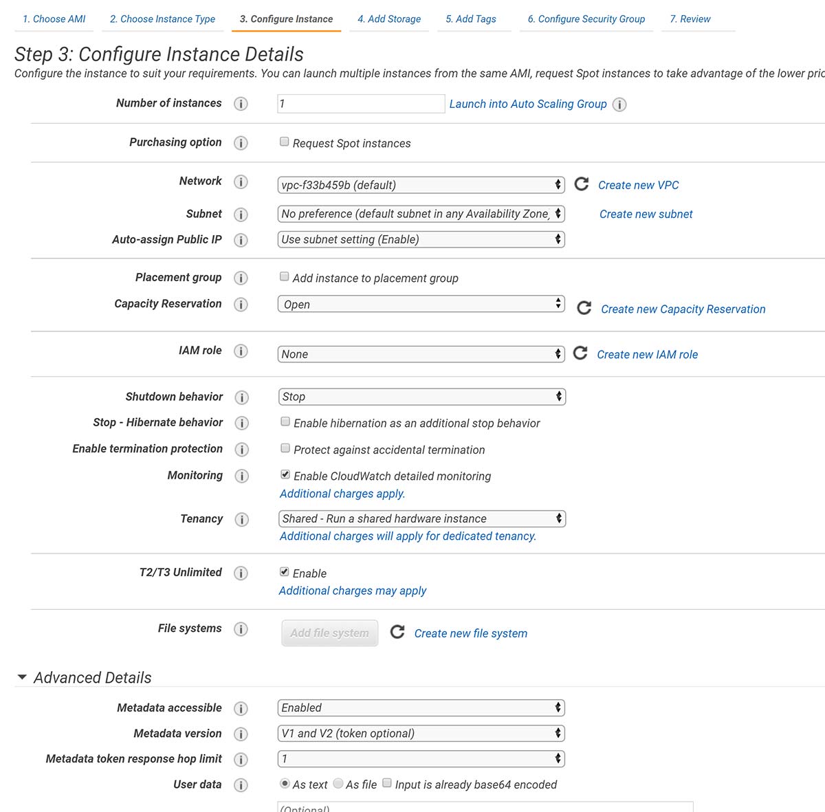Enable Request Spot instances checkbox
This screenshot has height=812, width=825.
coord(284,142)
